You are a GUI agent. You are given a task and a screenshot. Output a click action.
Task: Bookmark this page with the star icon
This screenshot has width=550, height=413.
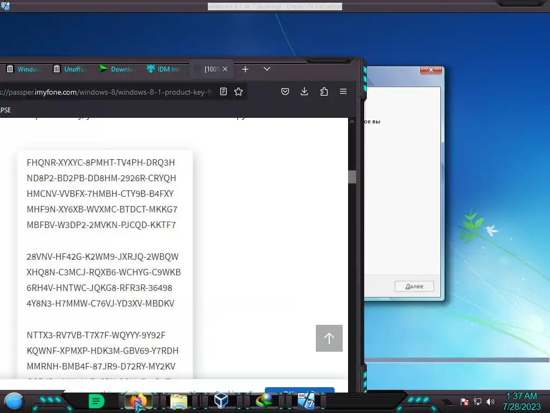coord(238,91)
